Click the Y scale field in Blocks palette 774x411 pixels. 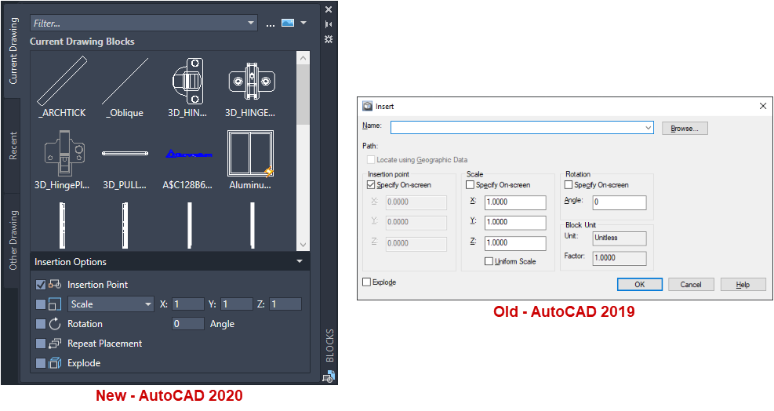click(x=237, y=304)
